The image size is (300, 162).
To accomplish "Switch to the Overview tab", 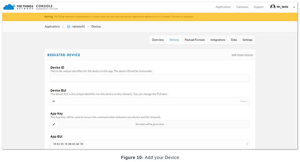I will [x=158, y=40].
